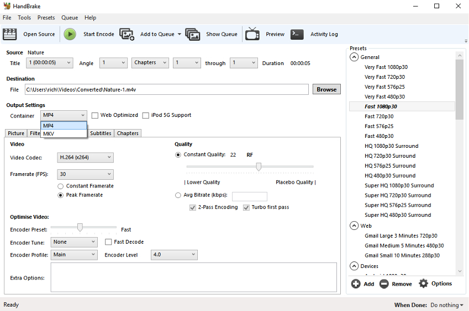Collapse the General presets group
The height and width of the screenshot is (311, 469).
click(x=354, y=57)
